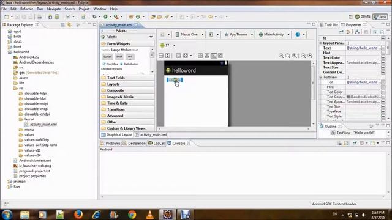Screen dimensions: 392x220
Task: Expand the Advanced palette category
Action: tap(127, 116)
